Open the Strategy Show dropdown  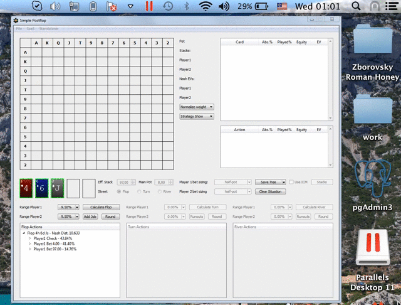197,116
